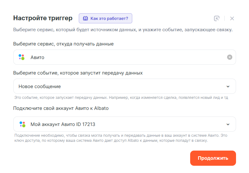The image size is (249, 173).
Task: Click the Авито logo in the service field
Action: tap(22, 57)
